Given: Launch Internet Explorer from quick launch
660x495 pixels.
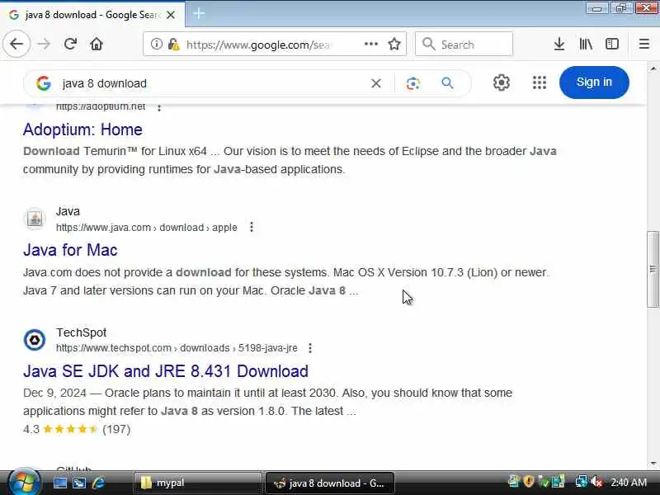Looking at the screenshot, I should click(98, 483).
